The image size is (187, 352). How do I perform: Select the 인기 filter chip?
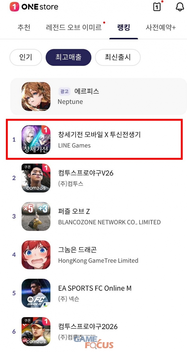click(x=26, y=57)
